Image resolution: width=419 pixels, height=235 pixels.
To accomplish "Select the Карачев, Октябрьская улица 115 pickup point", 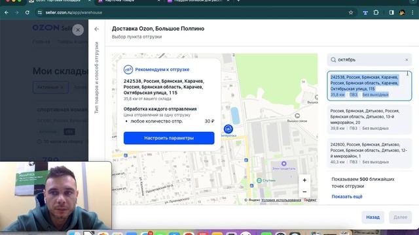I will tap(369, 86).
